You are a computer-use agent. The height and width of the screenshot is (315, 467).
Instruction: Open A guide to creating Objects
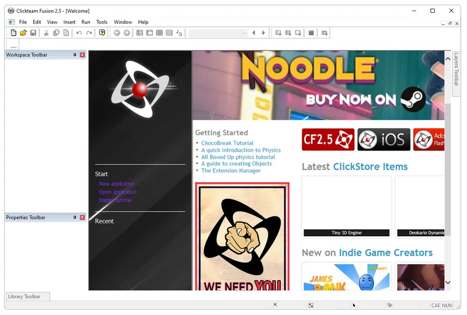(x=236, y=164)
